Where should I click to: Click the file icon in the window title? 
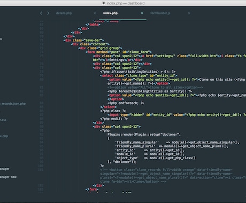[x=103, y=3]
